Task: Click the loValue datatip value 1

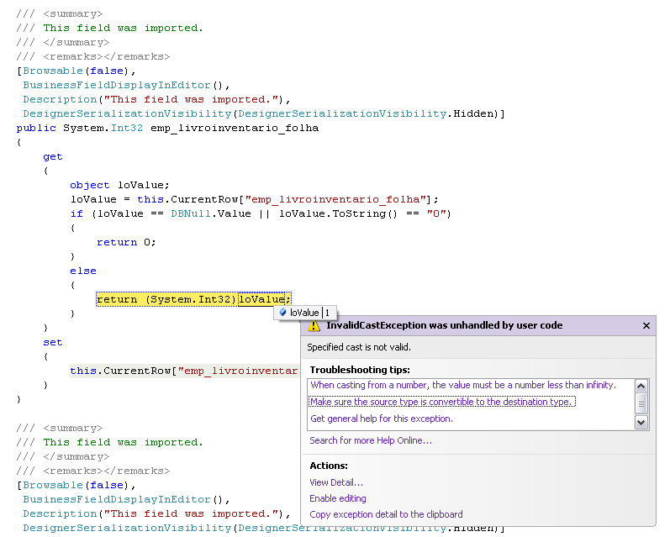Action: click(328, 313)
